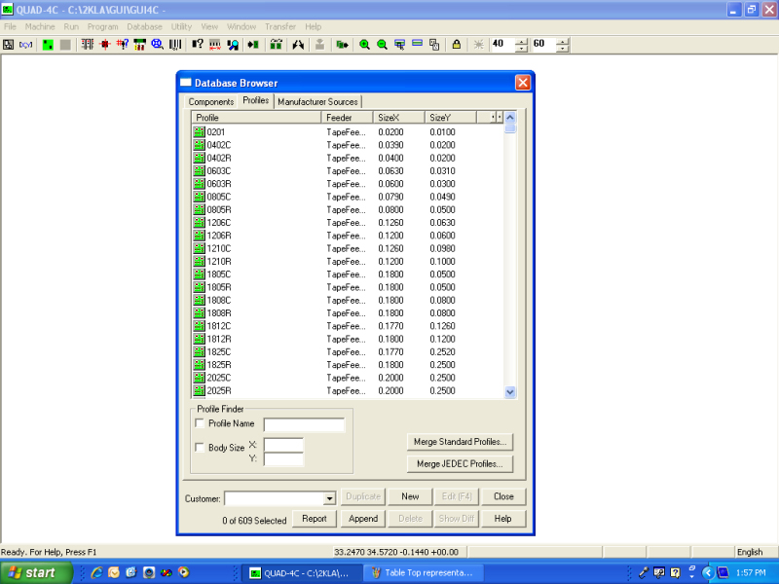This screenshot has height=584, width=779.
Task: Click the New button
Action: [410, 496]
